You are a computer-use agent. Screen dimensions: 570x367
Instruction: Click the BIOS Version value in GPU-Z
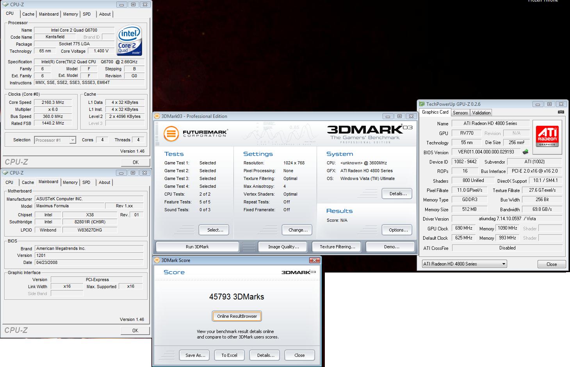click(x=486, y=152)
